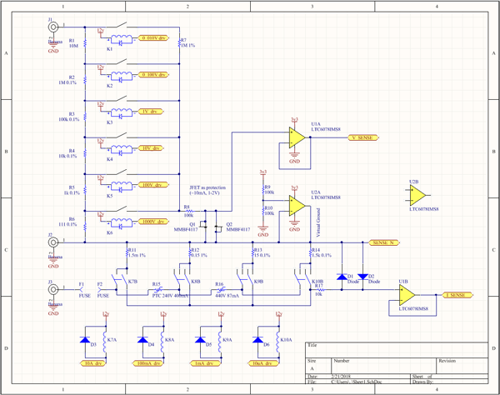
Task: Select diode D1 symbol
Action: (342, 277)
